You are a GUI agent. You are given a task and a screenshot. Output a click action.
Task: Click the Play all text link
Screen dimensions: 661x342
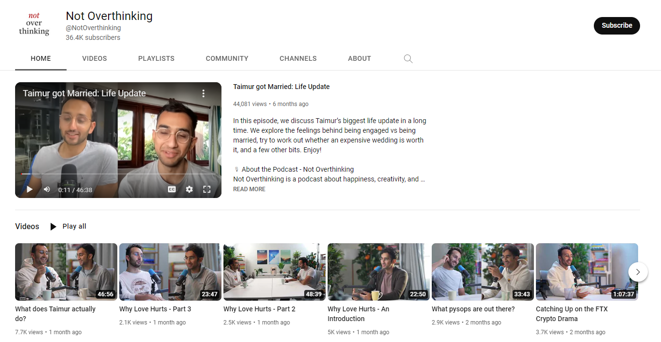click(74, 226)
